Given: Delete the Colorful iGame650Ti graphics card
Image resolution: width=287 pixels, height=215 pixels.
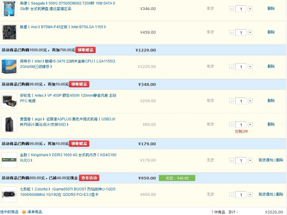Looking at the screenshot, I should point(279,194).
